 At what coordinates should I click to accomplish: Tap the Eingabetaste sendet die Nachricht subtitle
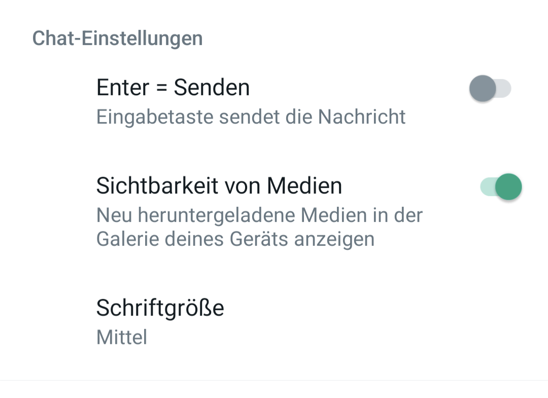click(x=251, y=117)
